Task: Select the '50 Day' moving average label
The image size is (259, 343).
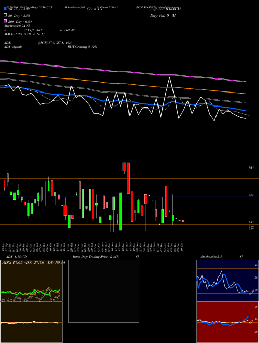Action: coord(19,15)
